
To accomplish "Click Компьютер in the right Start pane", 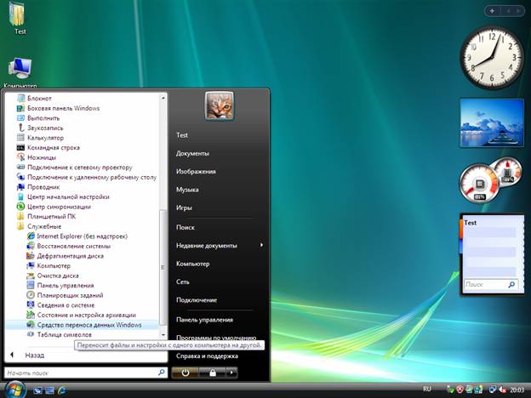I will [x=192, y=264].
